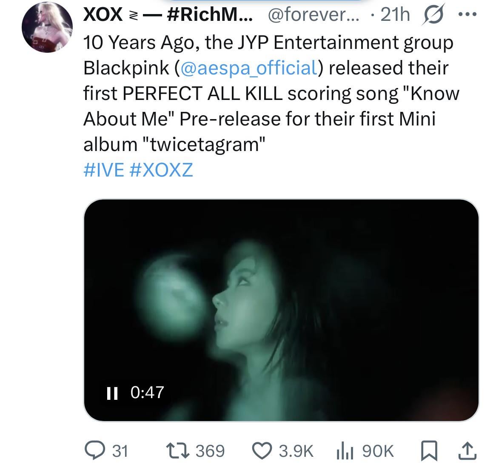493x470 pixels.
Task: Pause the playing video
Action: pyautogui.click(x=112, y=393)
